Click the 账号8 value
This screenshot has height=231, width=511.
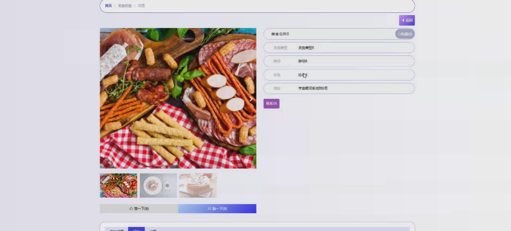click(x=302, y=61)
